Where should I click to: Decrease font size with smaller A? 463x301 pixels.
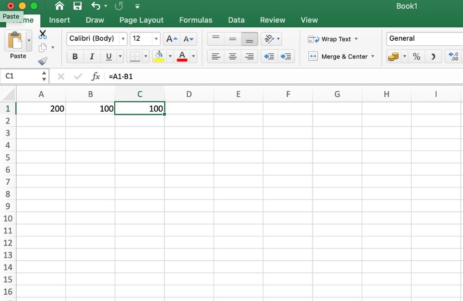[x=188, y=39]
